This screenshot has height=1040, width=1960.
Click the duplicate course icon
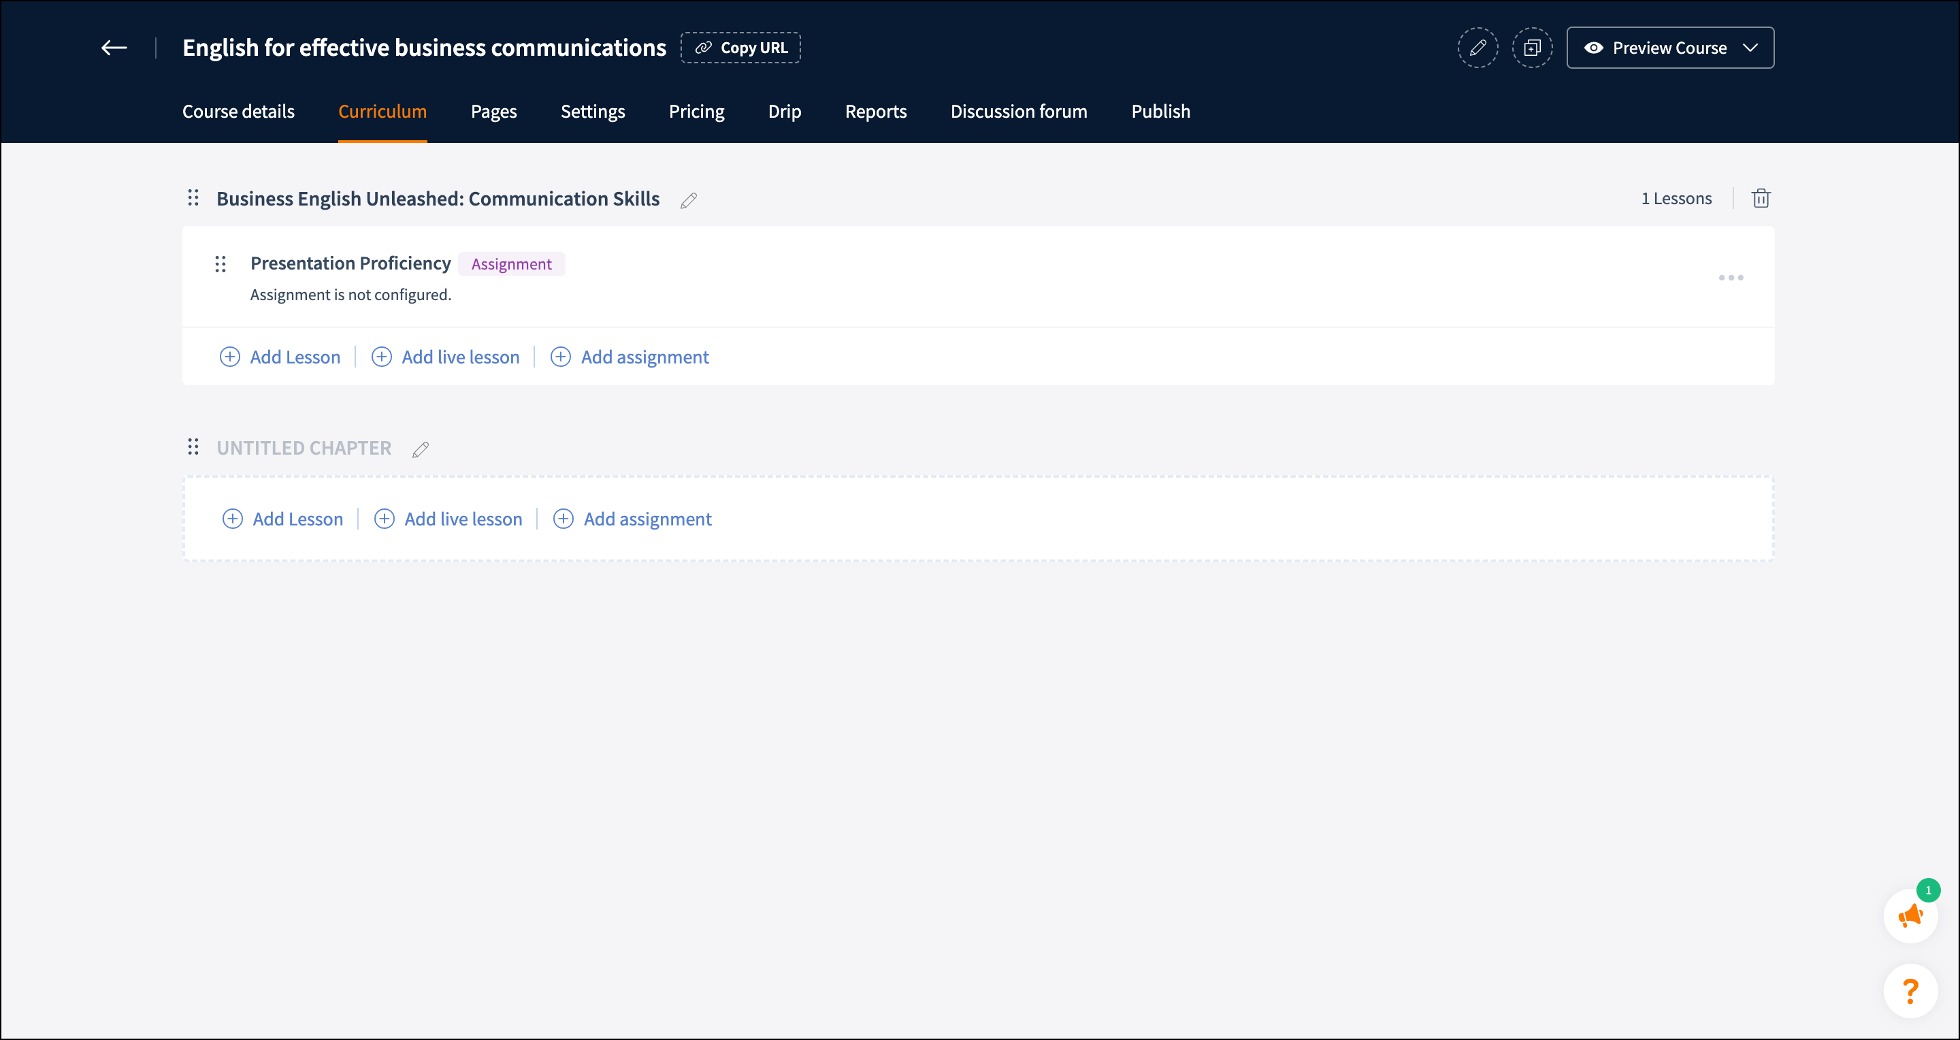coord(1532,48)
